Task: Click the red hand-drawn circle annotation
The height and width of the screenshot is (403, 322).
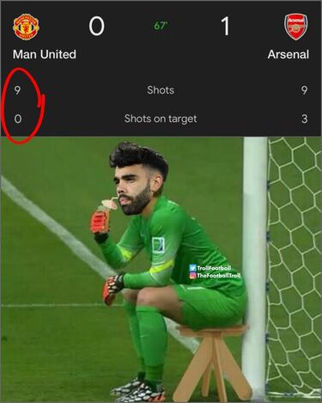Action: [x=23, y=105]
